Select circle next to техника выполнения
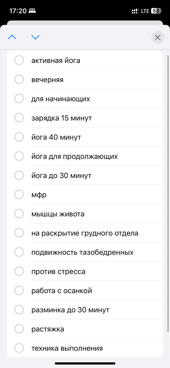This screenshot has height=368, width=170. click(19, 348)
